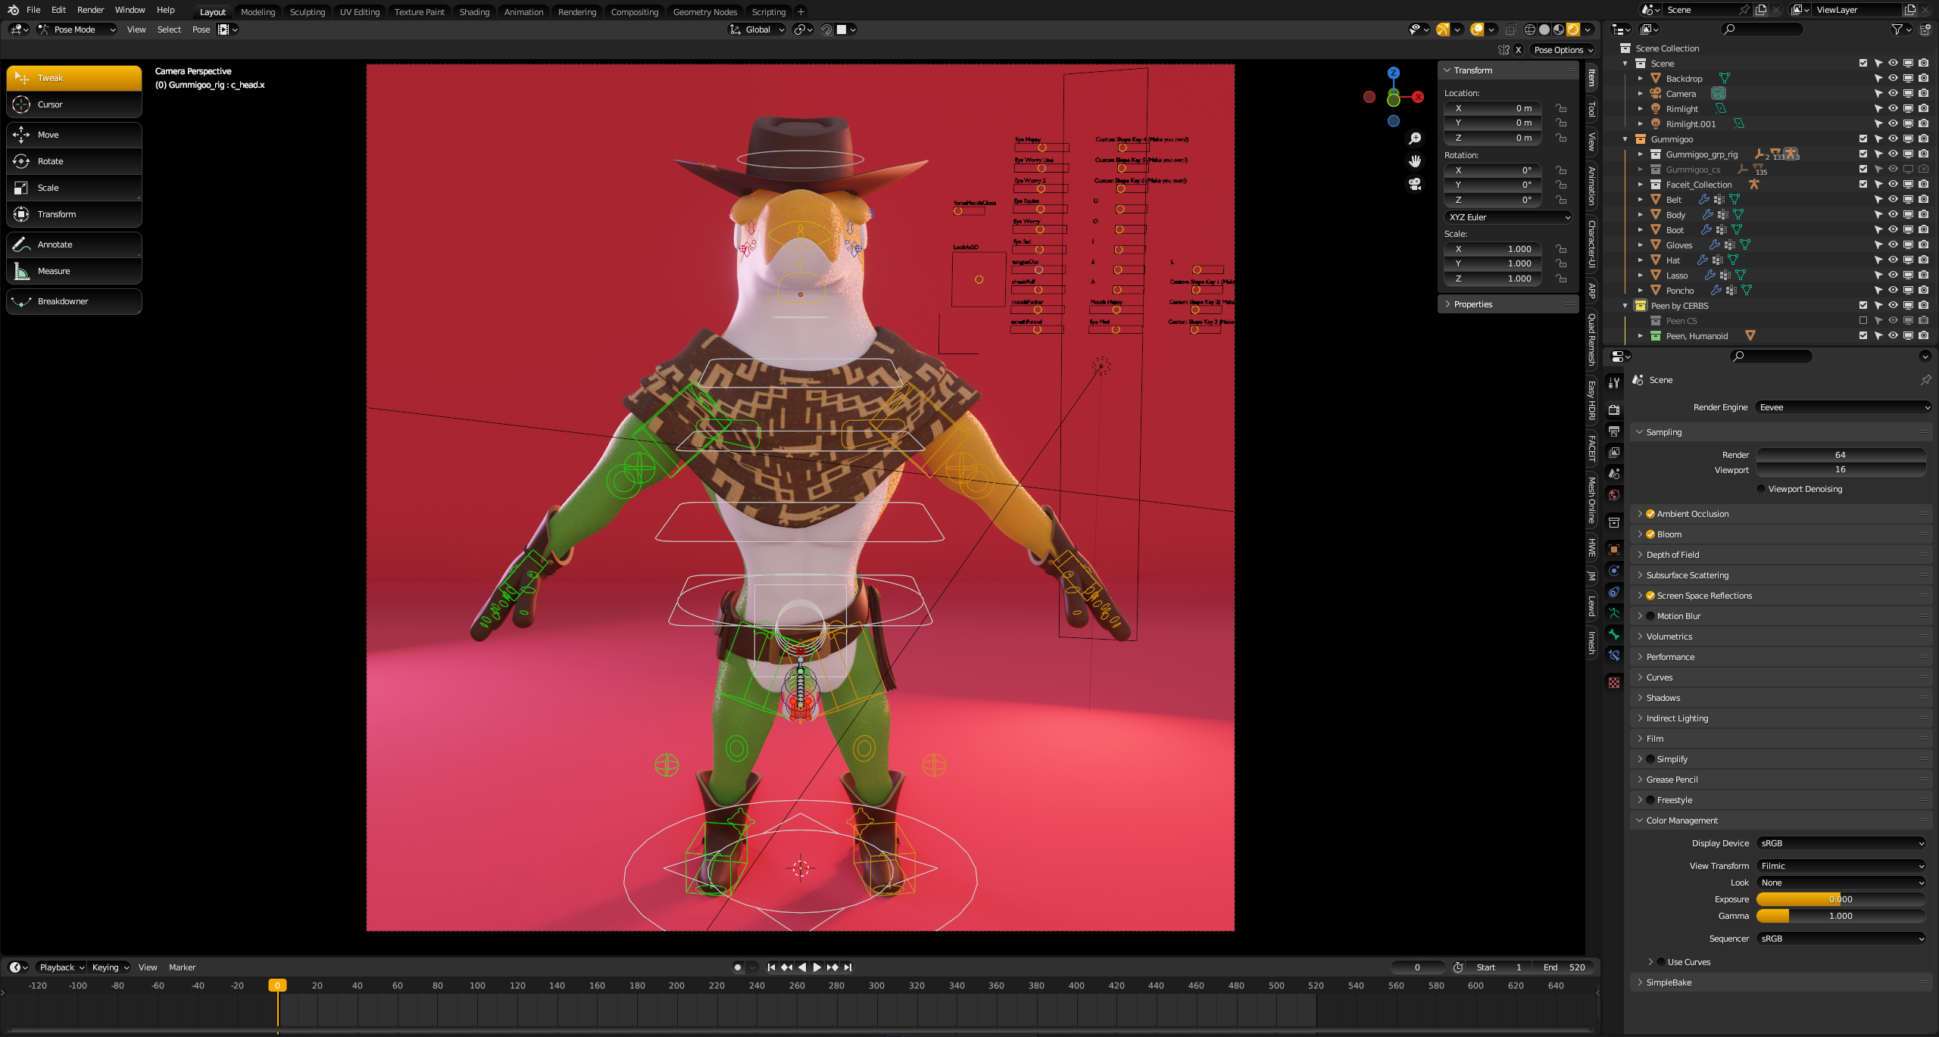The width and height of the screenshot is (1939, 1037).
Task: Play the animation in reverse
Action: [802, 967]
